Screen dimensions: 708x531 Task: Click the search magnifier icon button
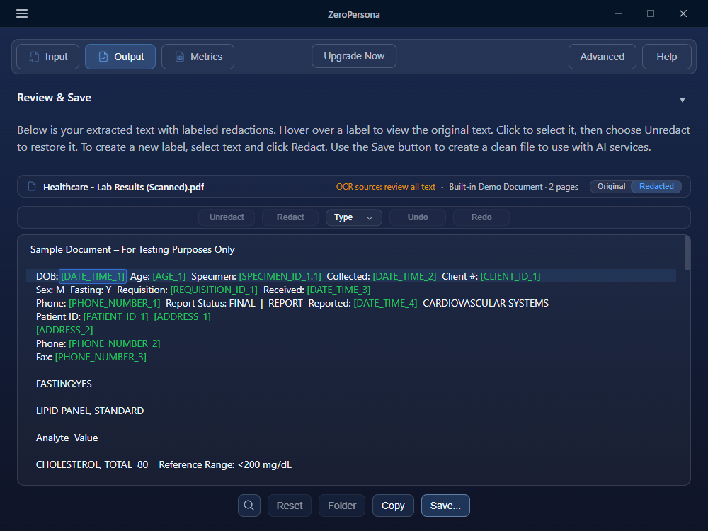249,506
